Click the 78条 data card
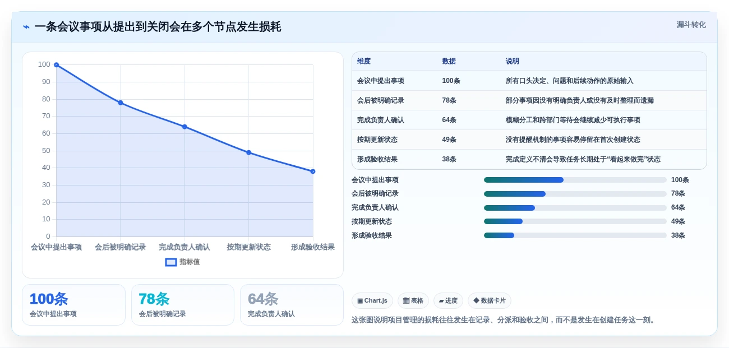 (x=183, y=305)
